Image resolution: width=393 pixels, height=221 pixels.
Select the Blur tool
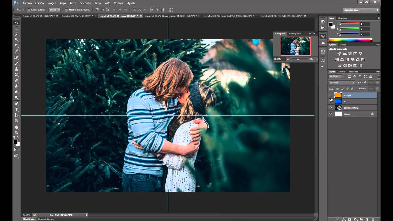point(17,92)
